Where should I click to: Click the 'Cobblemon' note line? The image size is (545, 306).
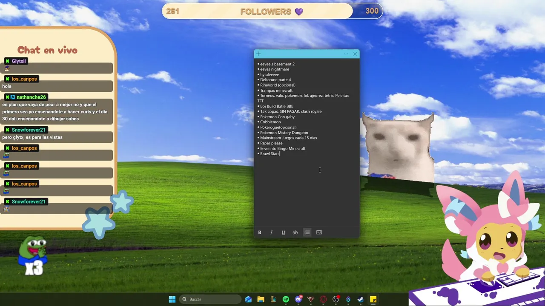pyautogui.click(x=270, y=122)
